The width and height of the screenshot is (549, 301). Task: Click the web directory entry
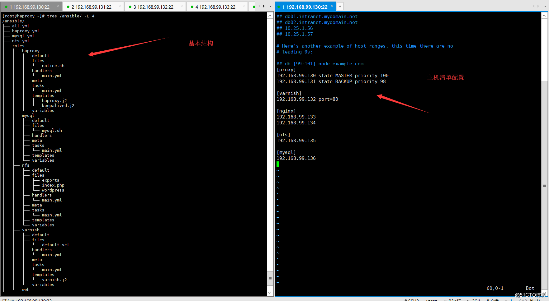26,289
